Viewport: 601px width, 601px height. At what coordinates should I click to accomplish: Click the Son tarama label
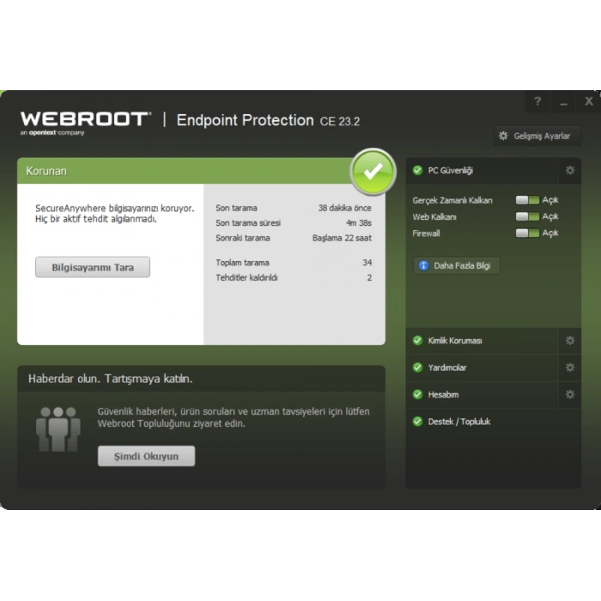(x=236, y=208)
